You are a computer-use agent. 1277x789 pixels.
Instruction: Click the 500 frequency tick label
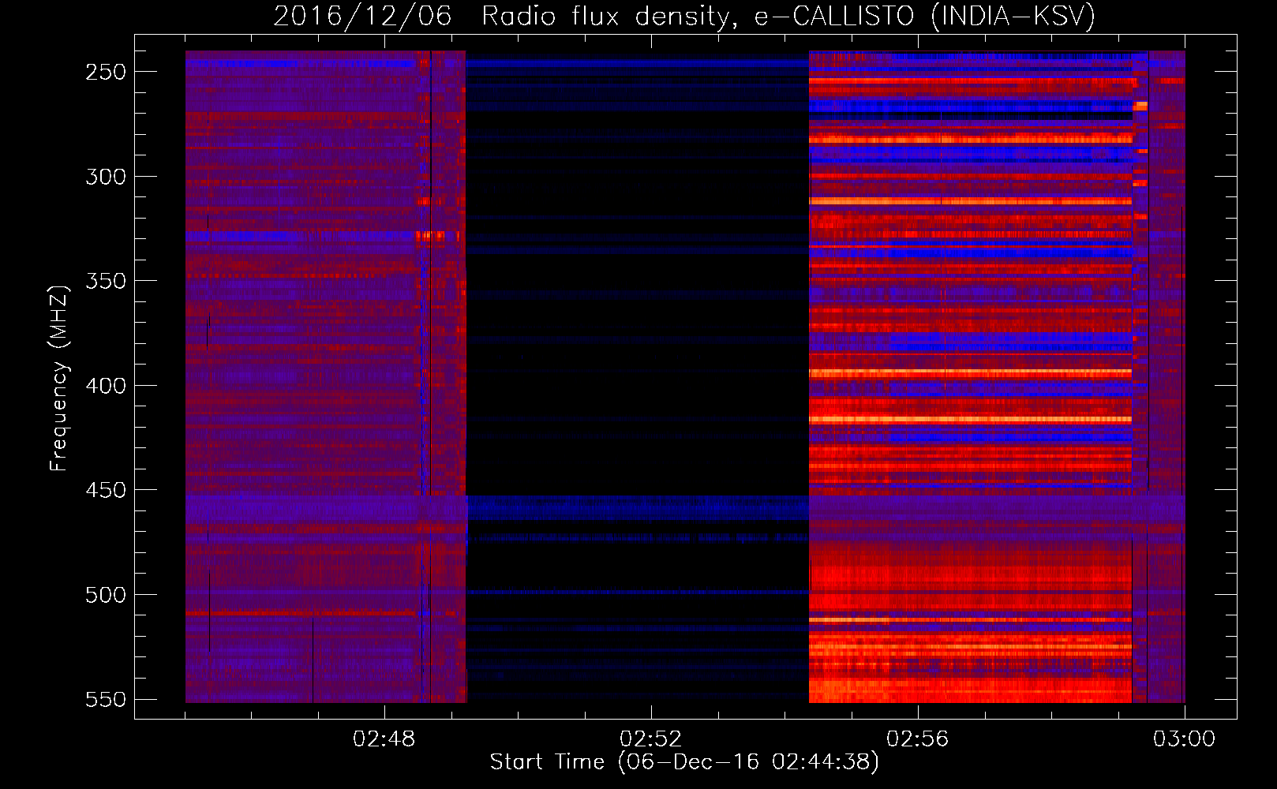coord(106,595)
